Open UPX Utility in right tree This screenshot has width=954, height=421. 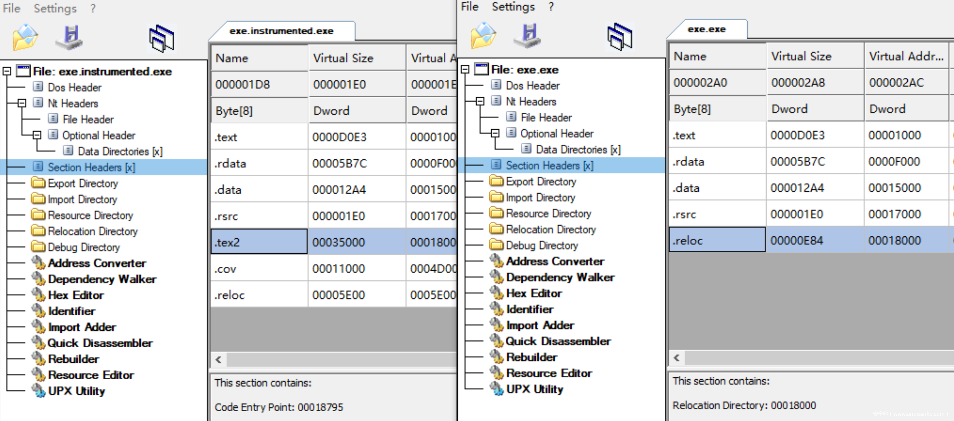[x=534, y=389]
